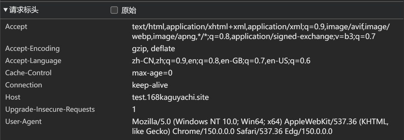Image resolution: width=404 pixels, height=140 pixels.
Task: Select the Accept header name
Action: [x=16, y=26]
